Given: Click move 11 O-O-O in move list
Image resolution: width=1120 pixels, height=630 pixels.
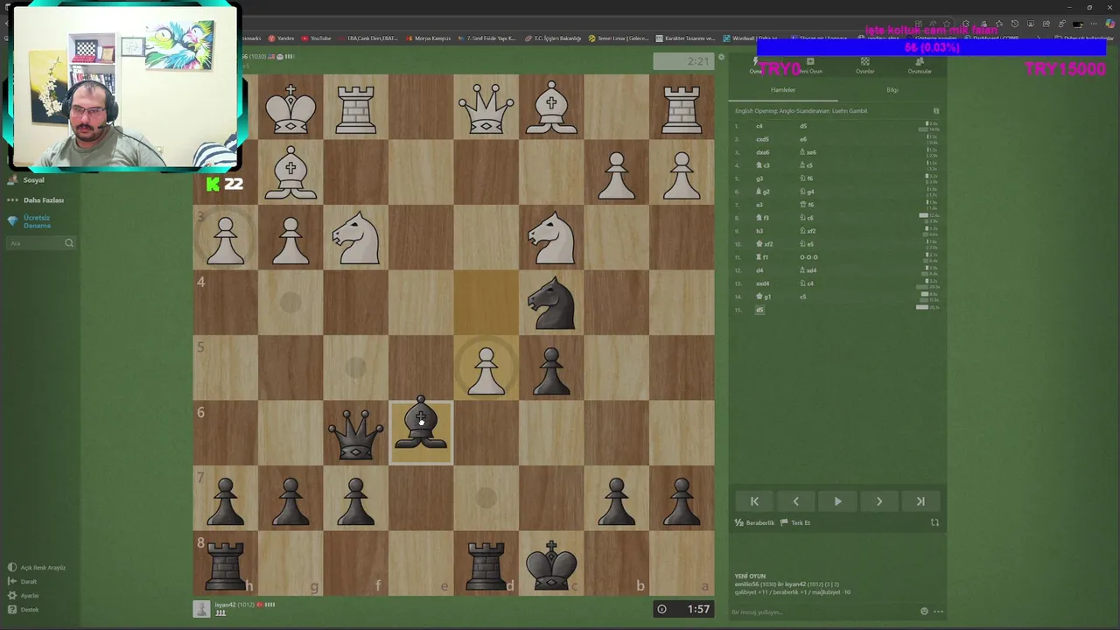Looking at the screenshot, I should click(x=808, y=257).
